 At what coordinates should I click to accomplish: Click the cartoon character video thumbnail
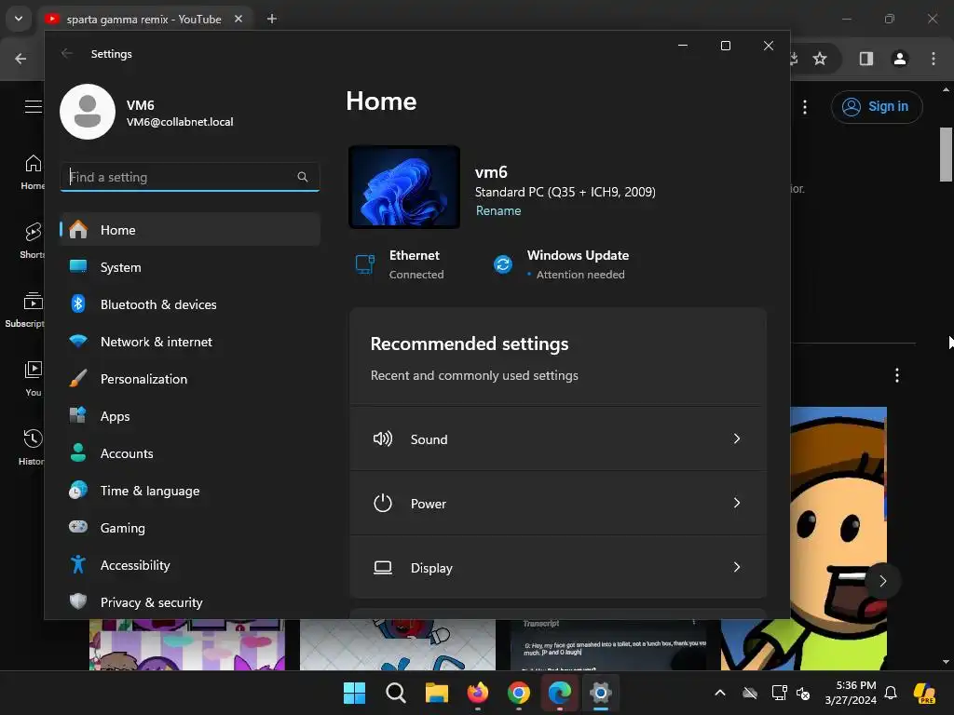click(x=838, y=538)
